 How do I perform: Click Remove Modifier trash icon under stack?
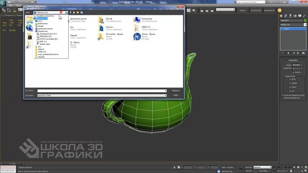tap(298, 53)
